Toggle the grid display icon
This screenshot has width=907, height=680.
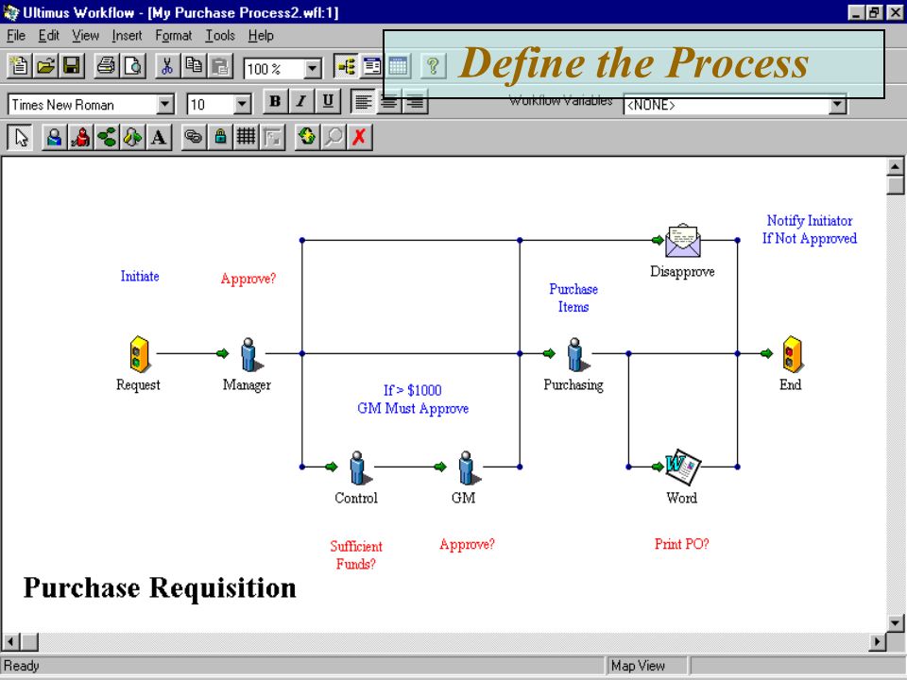246,138
